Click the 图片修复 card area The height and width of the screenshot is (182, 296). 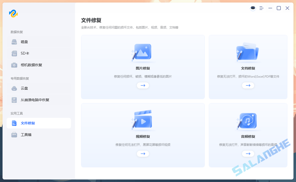[x=143, y=67]
